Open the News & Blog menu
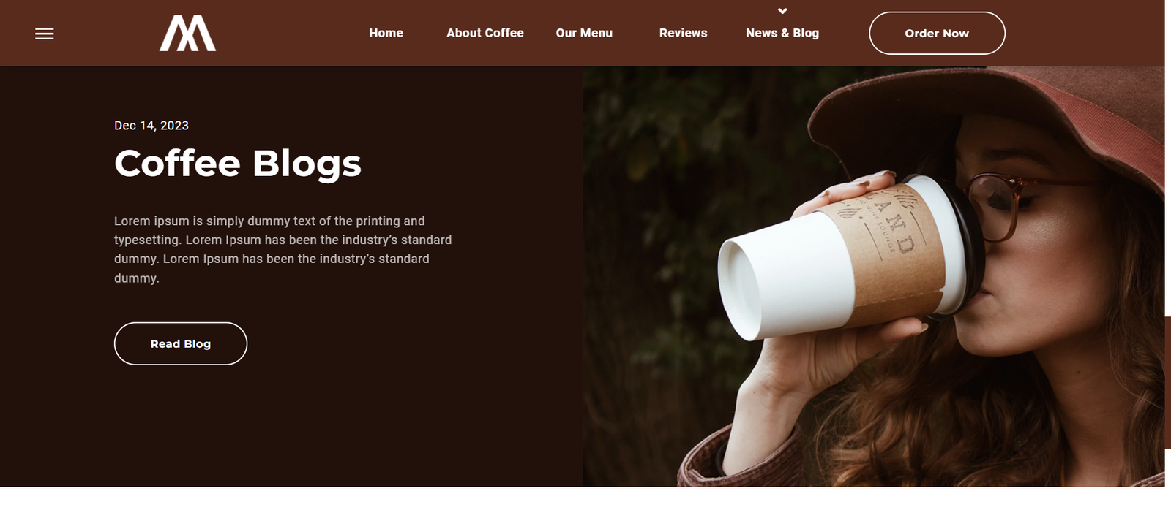 click(x=782, y=33)
